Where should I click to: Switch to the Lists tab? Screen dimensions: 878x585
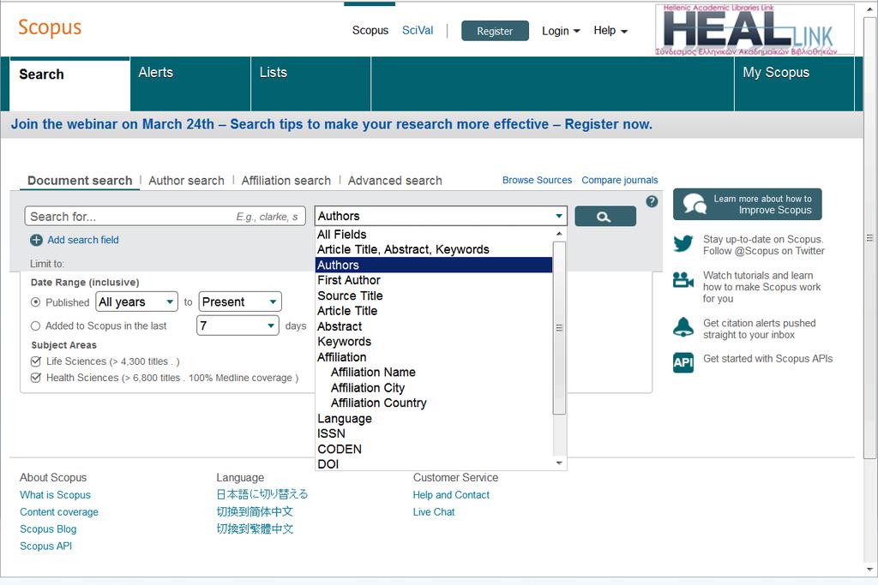(x=310, y=84)
